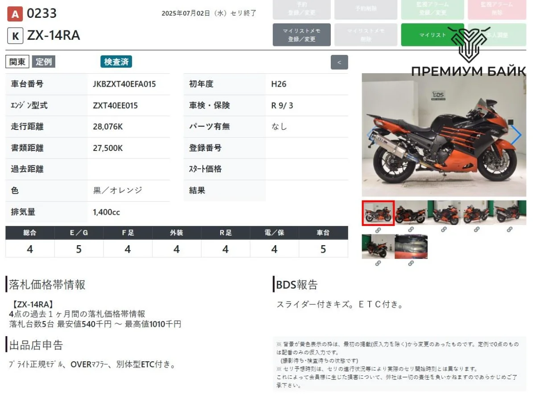Open link icon under first thumbnail

click(x=378, y=229)
